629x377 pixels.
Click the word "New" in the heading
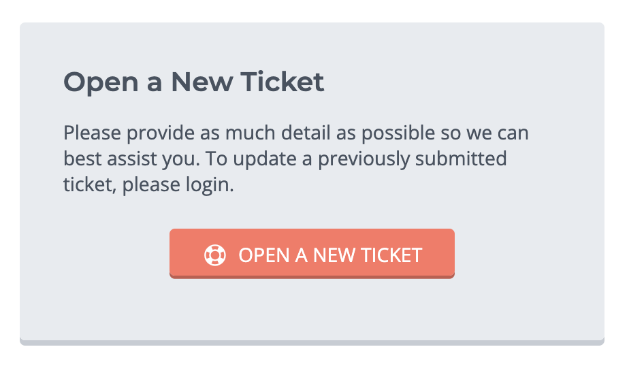coord(201,82)
